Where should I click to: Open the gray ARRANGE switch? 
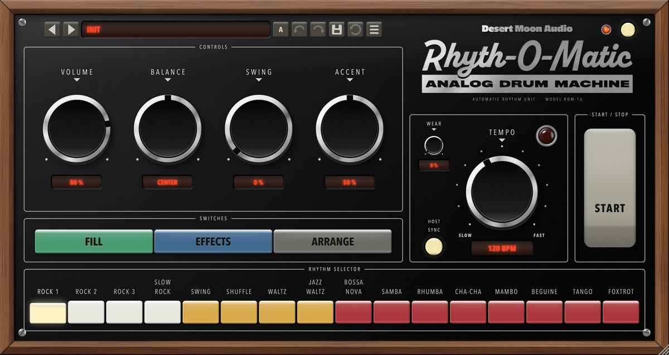[x=332, y=242]
